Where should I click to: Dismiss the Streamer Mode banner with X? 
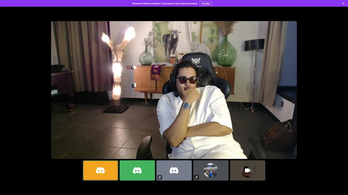pos(343,4)
